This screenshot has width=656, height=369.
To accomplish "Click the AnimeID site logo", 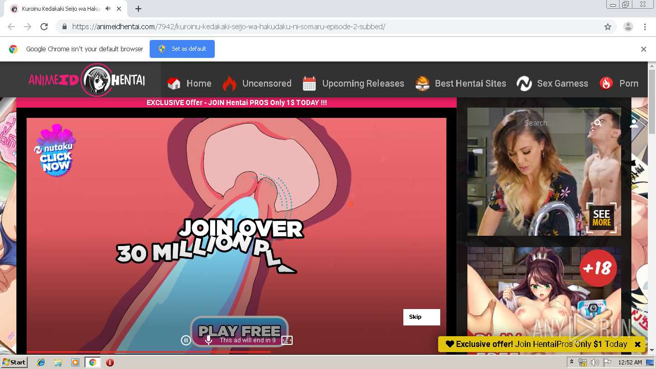I will (x=87, y=80).
